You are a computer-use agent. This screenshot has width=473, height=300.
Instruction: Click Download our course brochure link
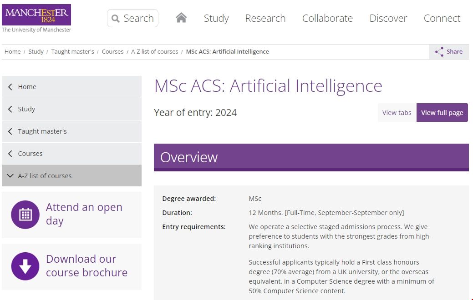[86, 266]
